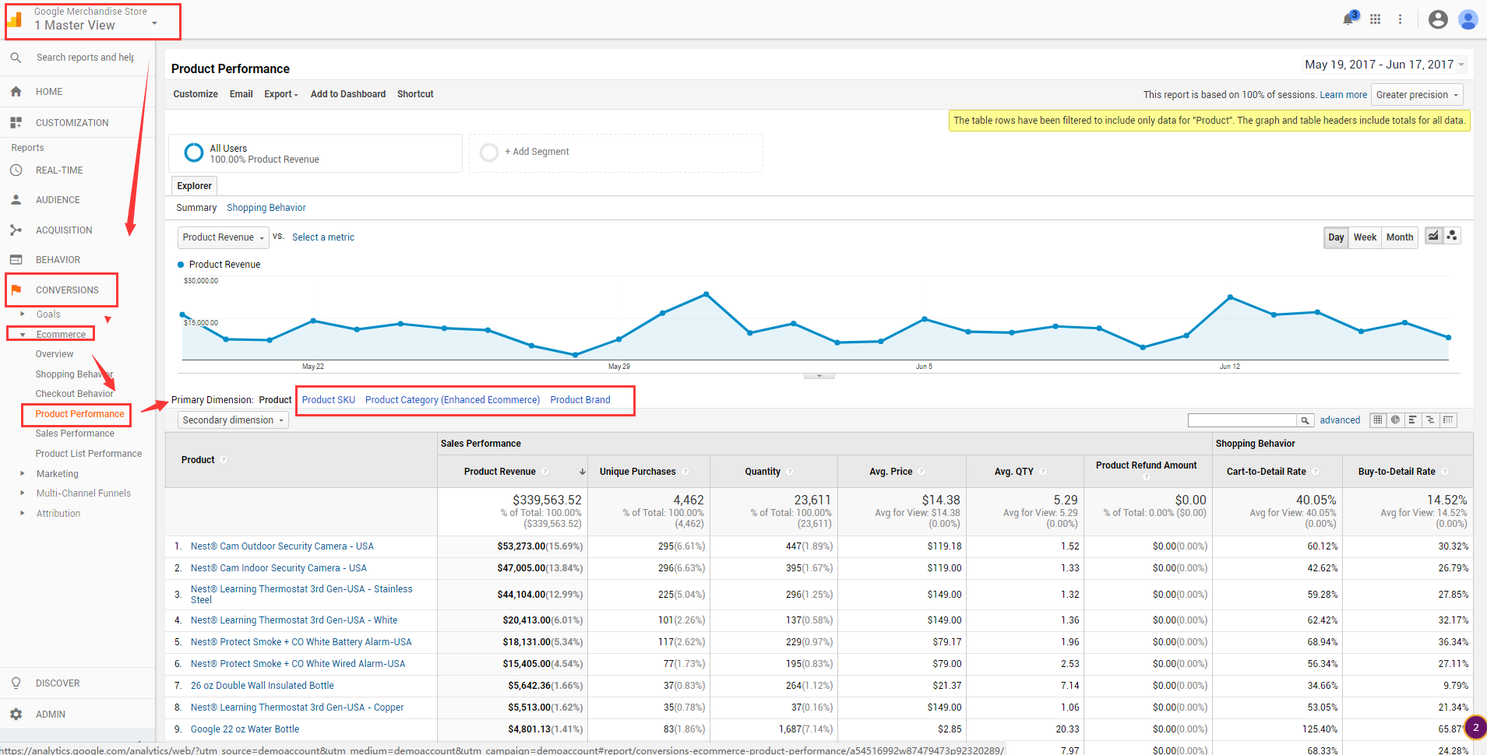Click the Behavior window icon

pyautogui.click(x=16, y=260)
